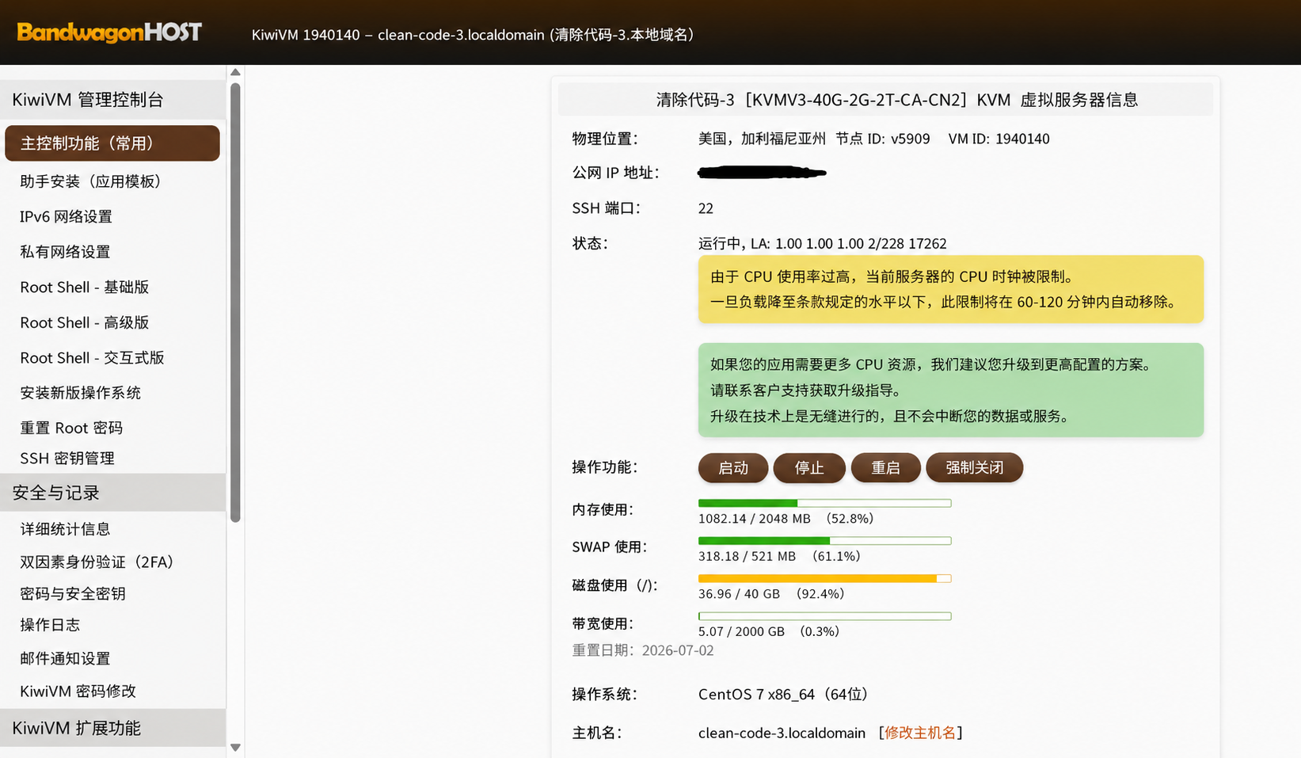The width and height of the screenshot is (1301, 758).
Task: Click the sidebar scrollbar thumb
Action: pyautogui.click(x=235, y=303)
